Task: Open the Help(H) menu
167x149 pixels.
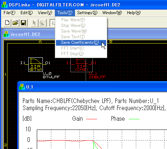Action: (x=134, y=13)
